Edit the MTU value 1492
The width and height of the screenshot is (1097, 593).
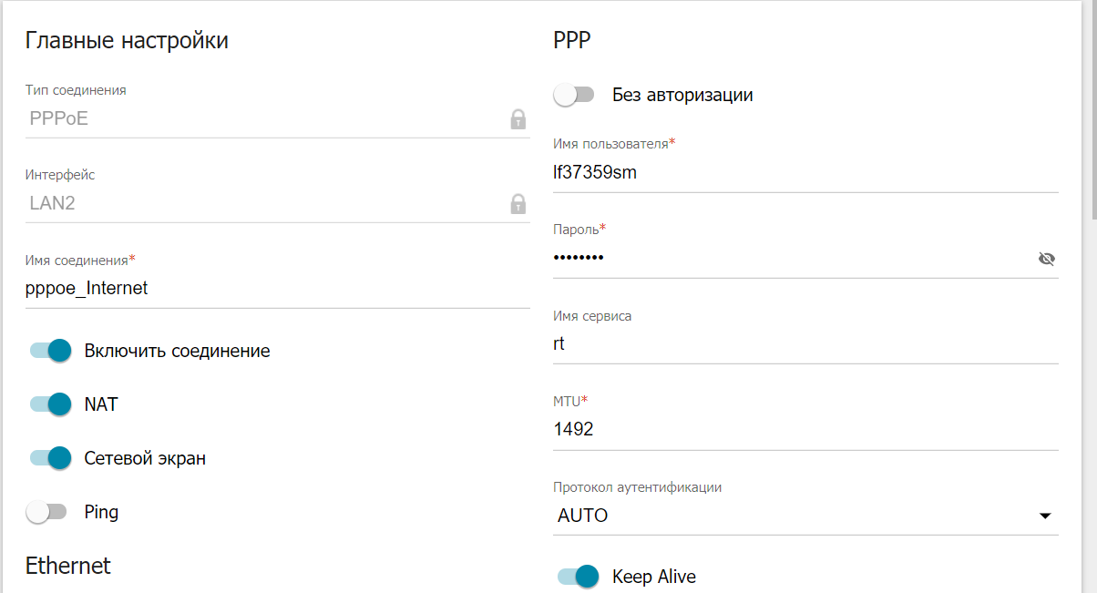coord(805,429)
